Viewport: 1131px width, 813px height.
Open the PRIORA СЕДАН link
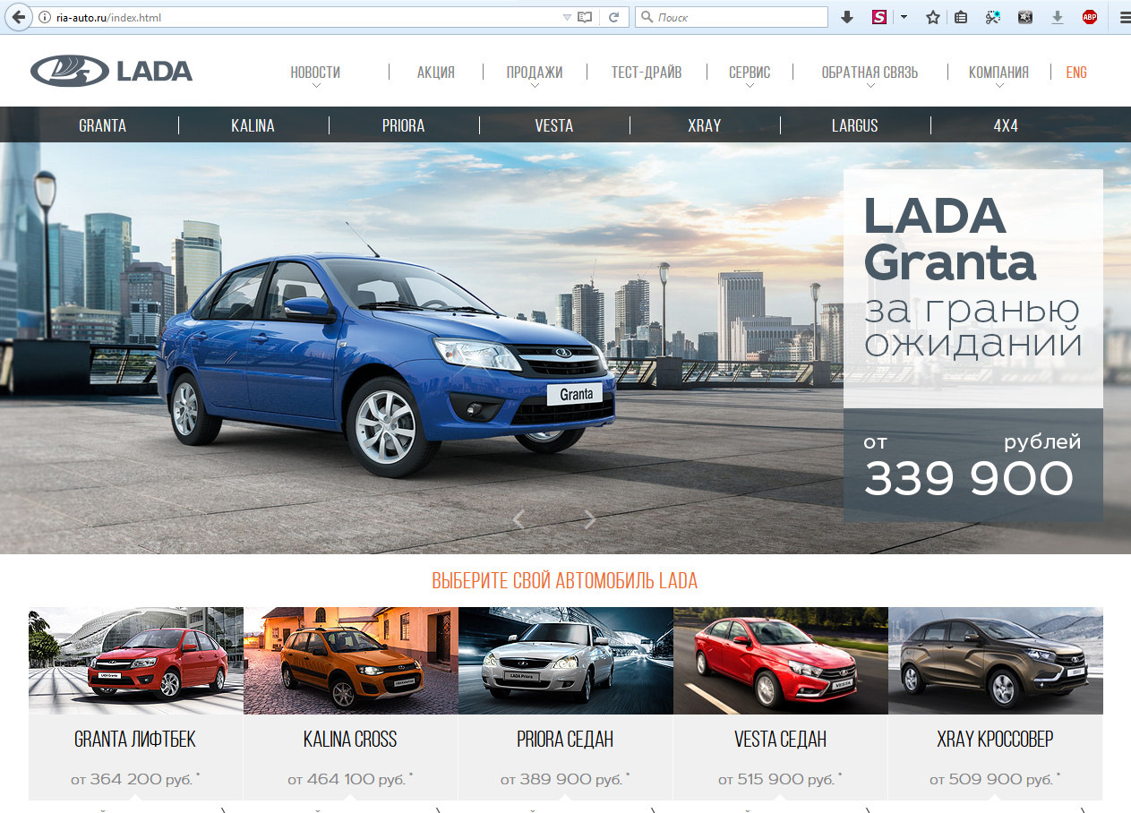[x=565, y=740]
